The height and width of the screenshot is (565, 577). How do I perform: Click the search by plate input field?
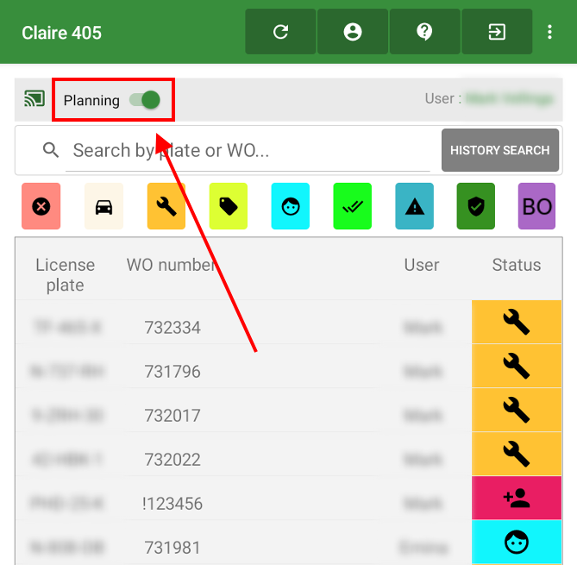(248, 151)
